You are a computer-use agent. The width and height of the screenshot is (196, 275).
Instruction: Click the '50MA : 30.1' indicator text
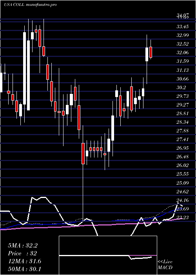click(x=24, y=269)
